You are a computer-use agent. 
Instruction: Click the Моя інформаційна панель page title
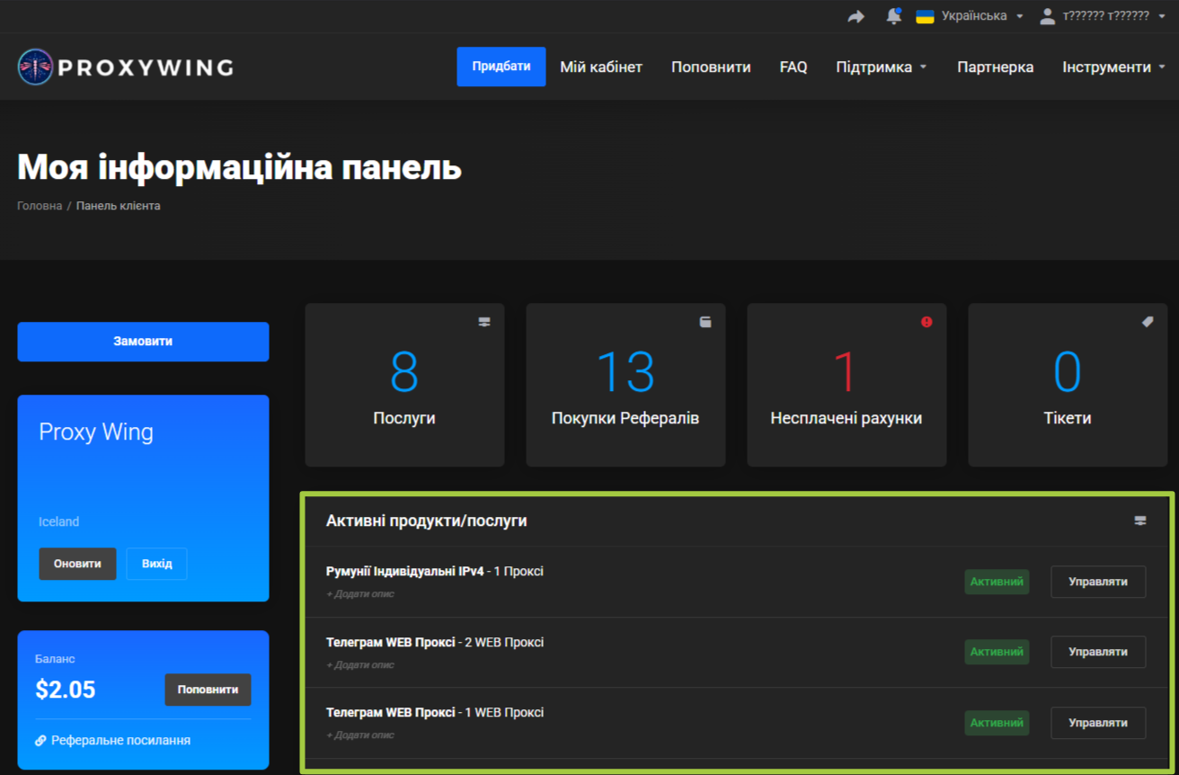pyautogui.click(x=240, y=167)
